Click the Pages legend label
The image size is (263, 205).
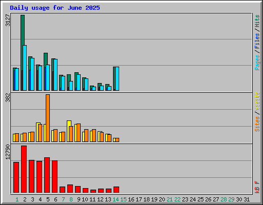pyautogui.click(x=257, y=63)
